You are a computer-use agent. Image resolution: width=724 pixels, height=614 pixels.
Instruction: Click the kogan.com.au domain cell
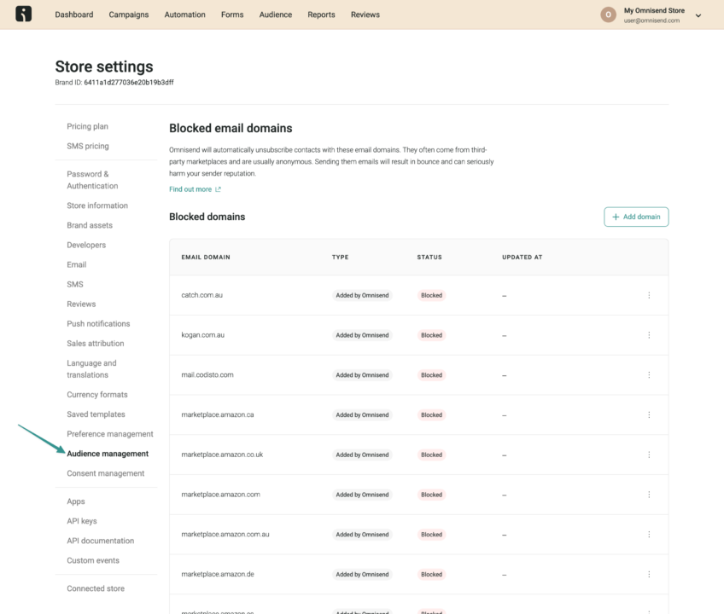pos(202,335)
